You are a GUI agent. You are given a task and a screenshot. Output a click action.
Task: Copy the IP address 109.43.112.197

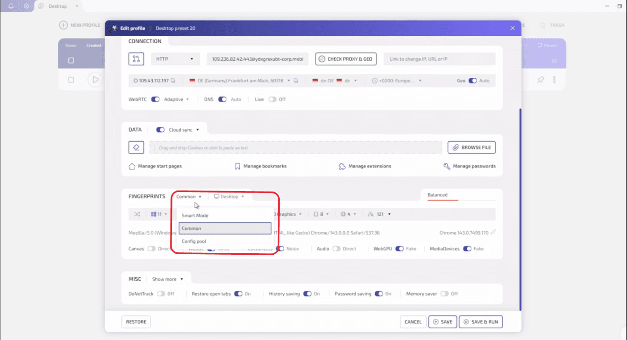173,81
